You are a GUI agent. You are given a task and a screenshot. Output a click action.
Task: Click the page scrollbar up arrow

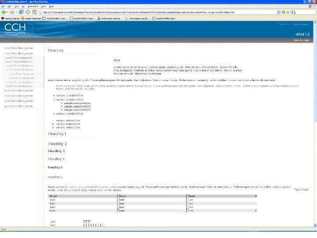(x=315, y=22)
